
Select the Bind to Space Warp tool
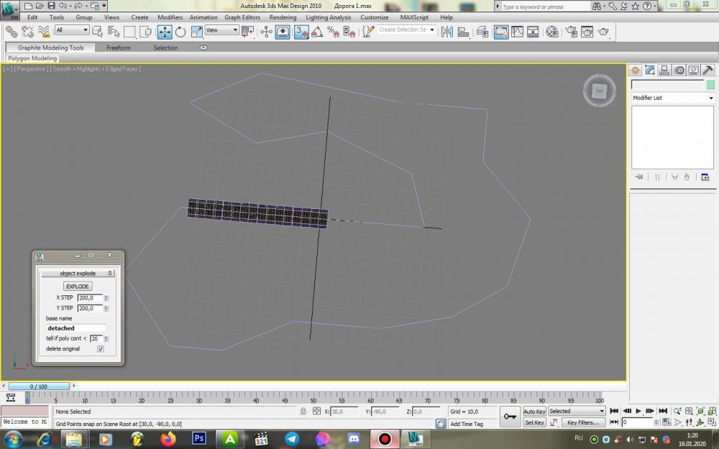[x=44, y=32]
